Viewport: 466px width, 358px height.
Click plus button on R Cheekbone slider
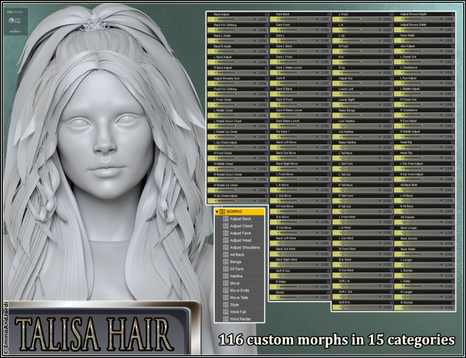442,115
